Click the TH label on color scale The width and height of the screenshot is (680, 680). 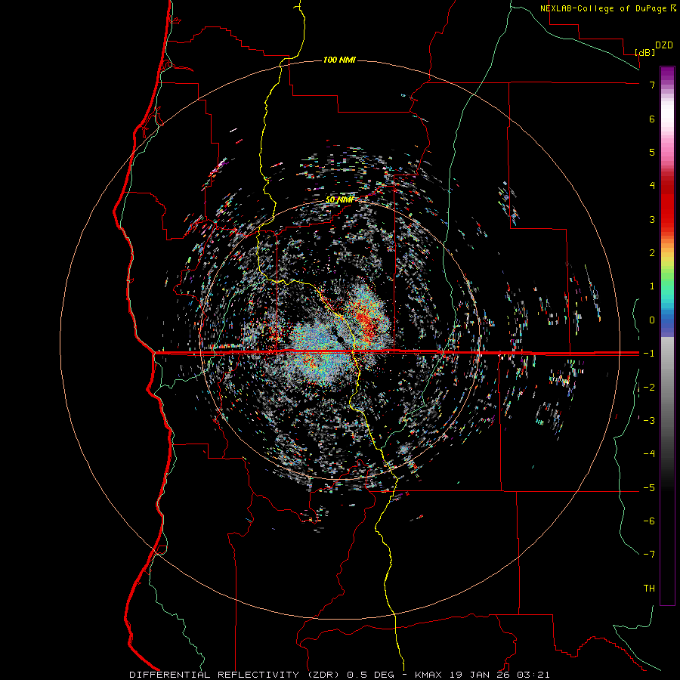tap(649, 589)
